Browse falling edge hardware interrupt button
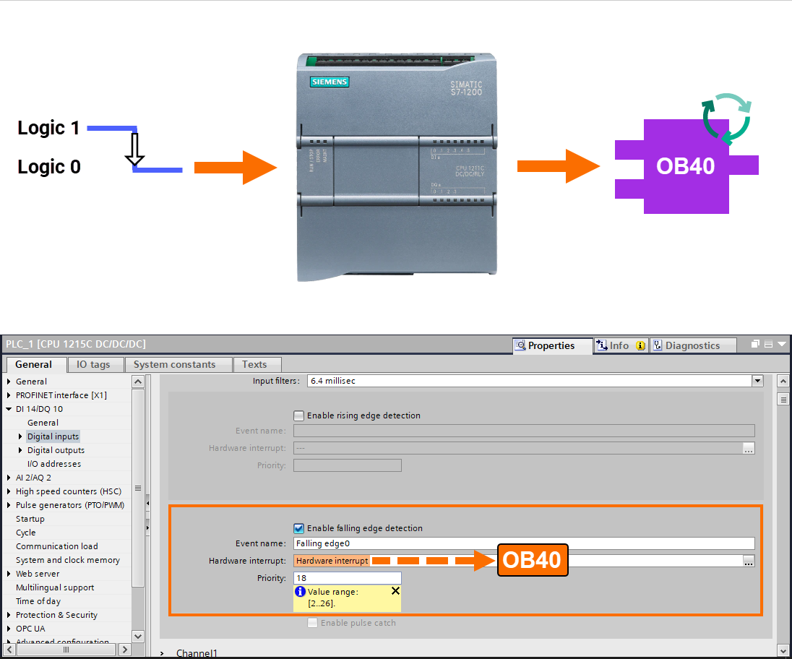The height and width of the screenshot is (659, 792). [x=749, y=561]
